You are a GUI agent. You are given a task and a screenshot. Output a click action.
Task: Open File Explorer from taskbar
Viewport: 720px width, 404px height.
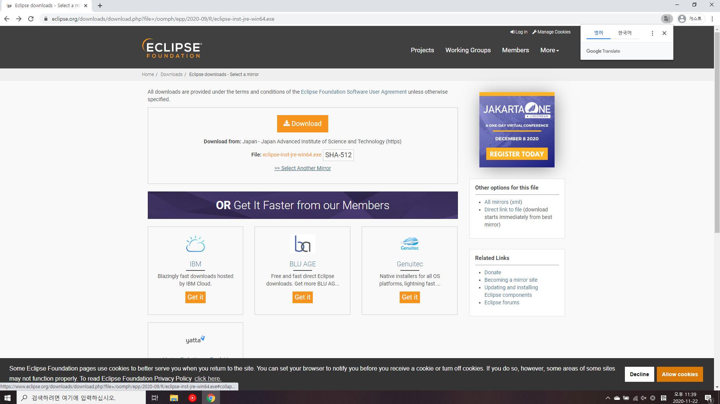pyautogui.click(x=174, y=398)
